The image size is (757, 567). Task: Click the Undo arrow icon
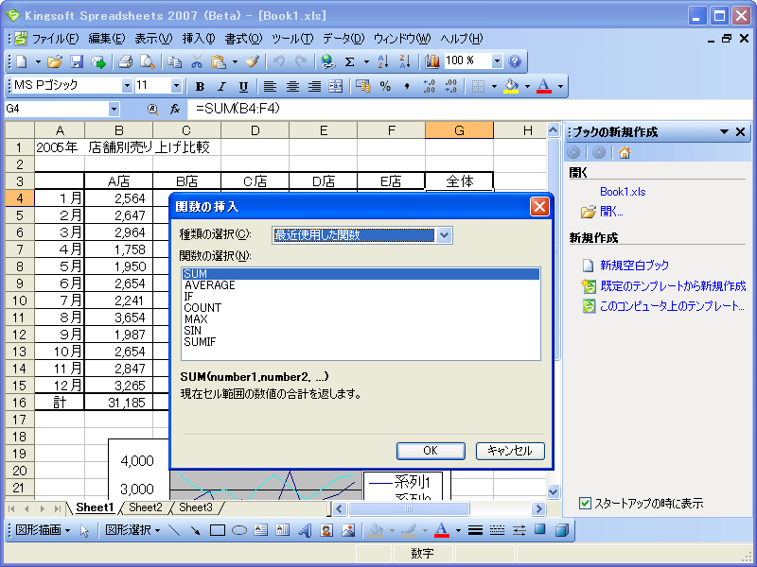coord(279,61)
